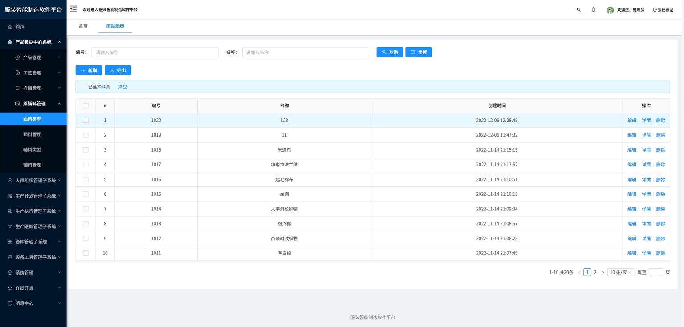Click the administrator avatar icon
Image resolution: width=684 pixels, height=327 pixels.
click(610, 10)
